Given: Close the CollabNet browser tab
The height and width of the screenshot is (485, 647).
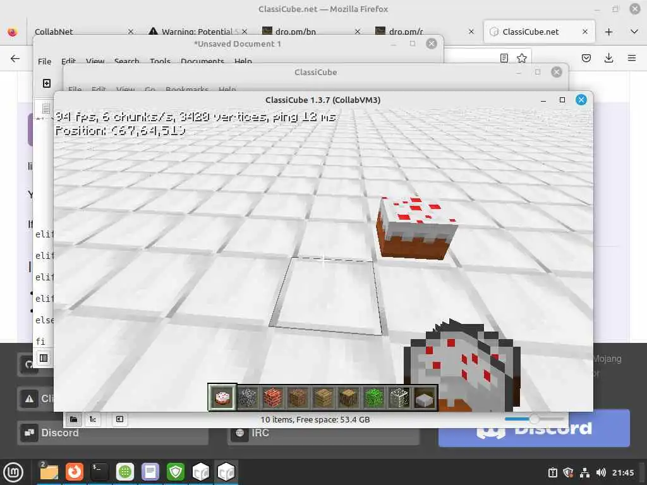Looking at the screenshot, I should [x=130, y=32].
